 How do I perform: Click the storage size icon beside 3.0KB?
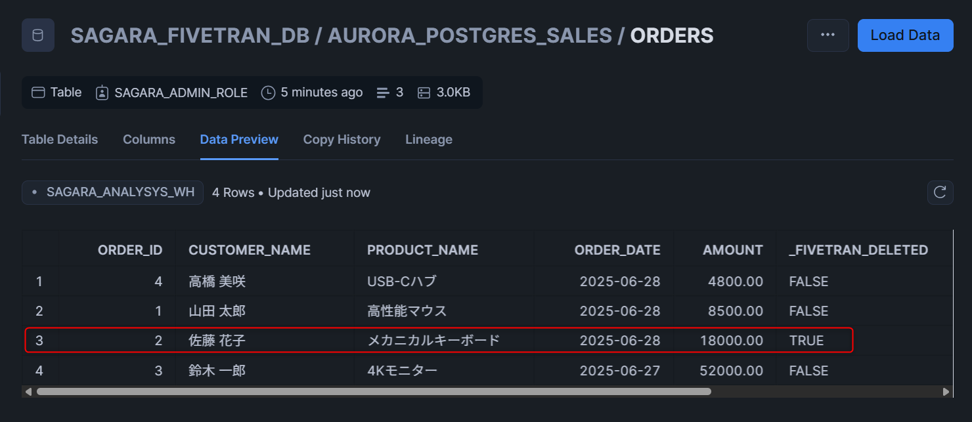click(424, 93)
